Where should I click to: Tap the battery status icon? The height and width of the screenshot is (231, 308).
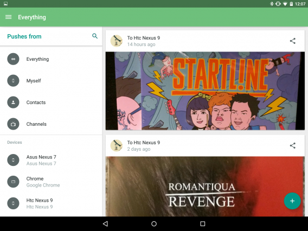(x=292, y=4)
